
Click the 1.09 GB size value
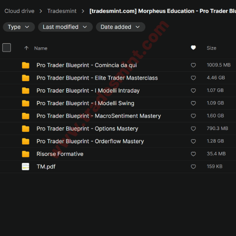(x=215, y=103)
